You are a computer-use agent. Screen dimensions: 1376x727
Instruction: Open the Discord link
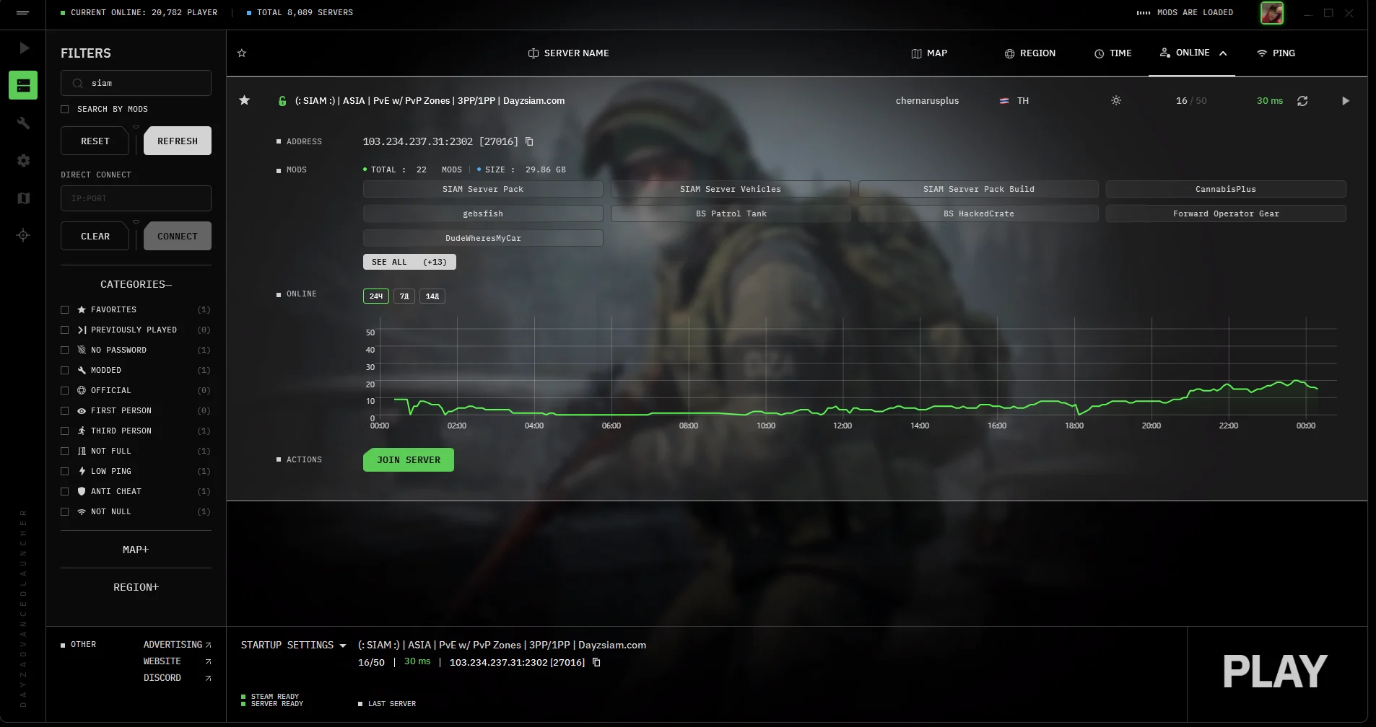(177, 678)
